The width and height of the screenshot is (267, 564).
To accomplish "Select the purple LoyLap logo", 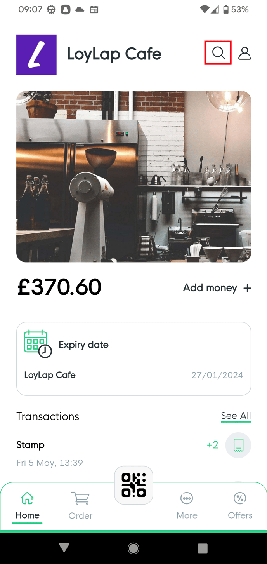I will (x=36, y=54).
